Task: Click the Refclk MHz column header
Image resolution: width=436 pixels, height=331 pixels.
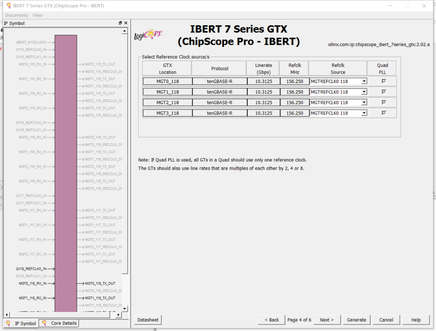Action: pyautogui.click(x=294, y=68)
